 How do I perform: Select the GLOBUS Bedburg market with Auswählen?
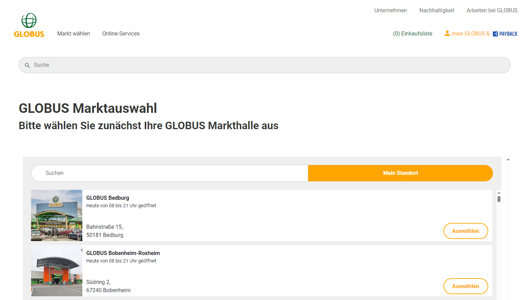pyautogui.click(x=466, y=231)
